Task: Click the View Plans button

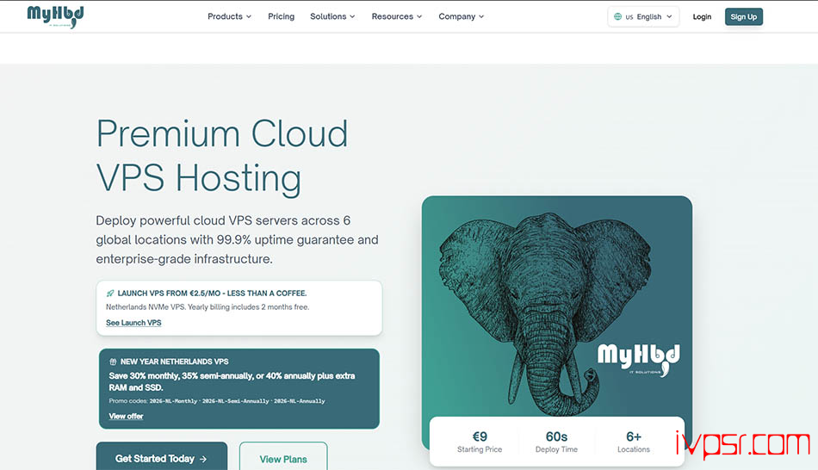Action: pos(283,457)
